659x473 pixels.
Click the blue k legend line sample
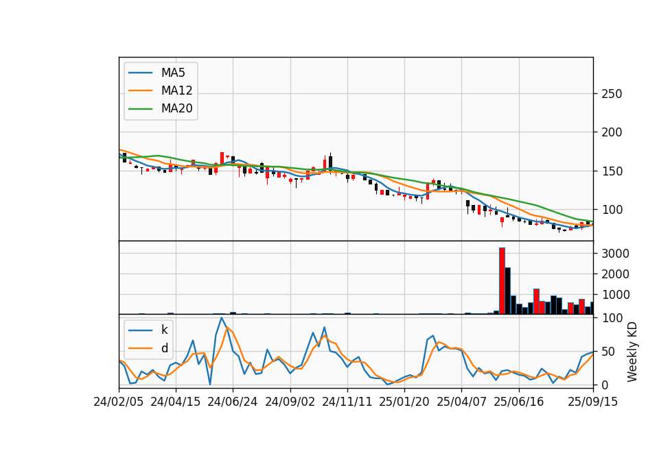140,330
